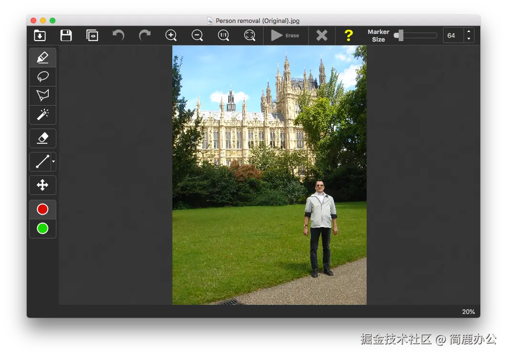Fit image to window zoom icon
The width and height of the screenshot is (507, 356).
250,35
